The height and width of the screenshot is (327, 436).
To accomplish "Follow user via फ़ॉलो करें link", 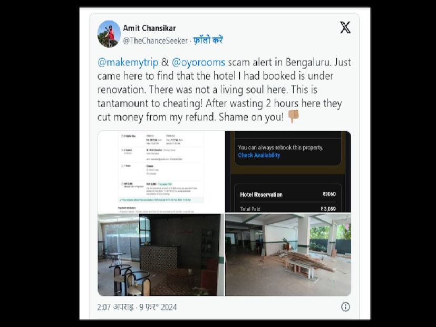I will pos(208,40).
